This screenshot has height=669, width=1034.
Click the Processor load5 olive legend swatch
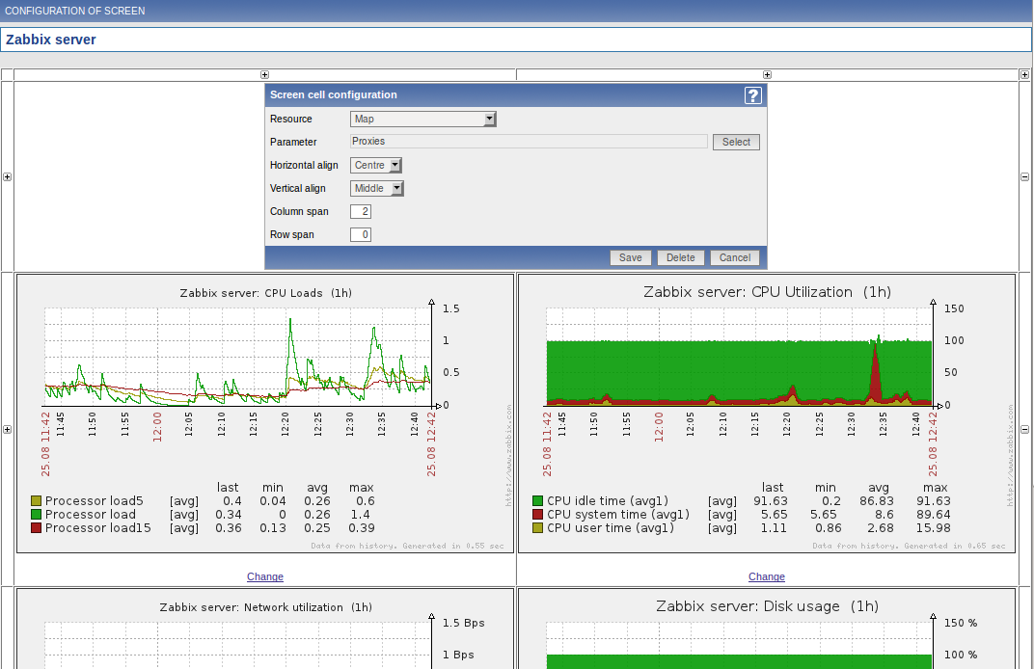tap(37, 501)
